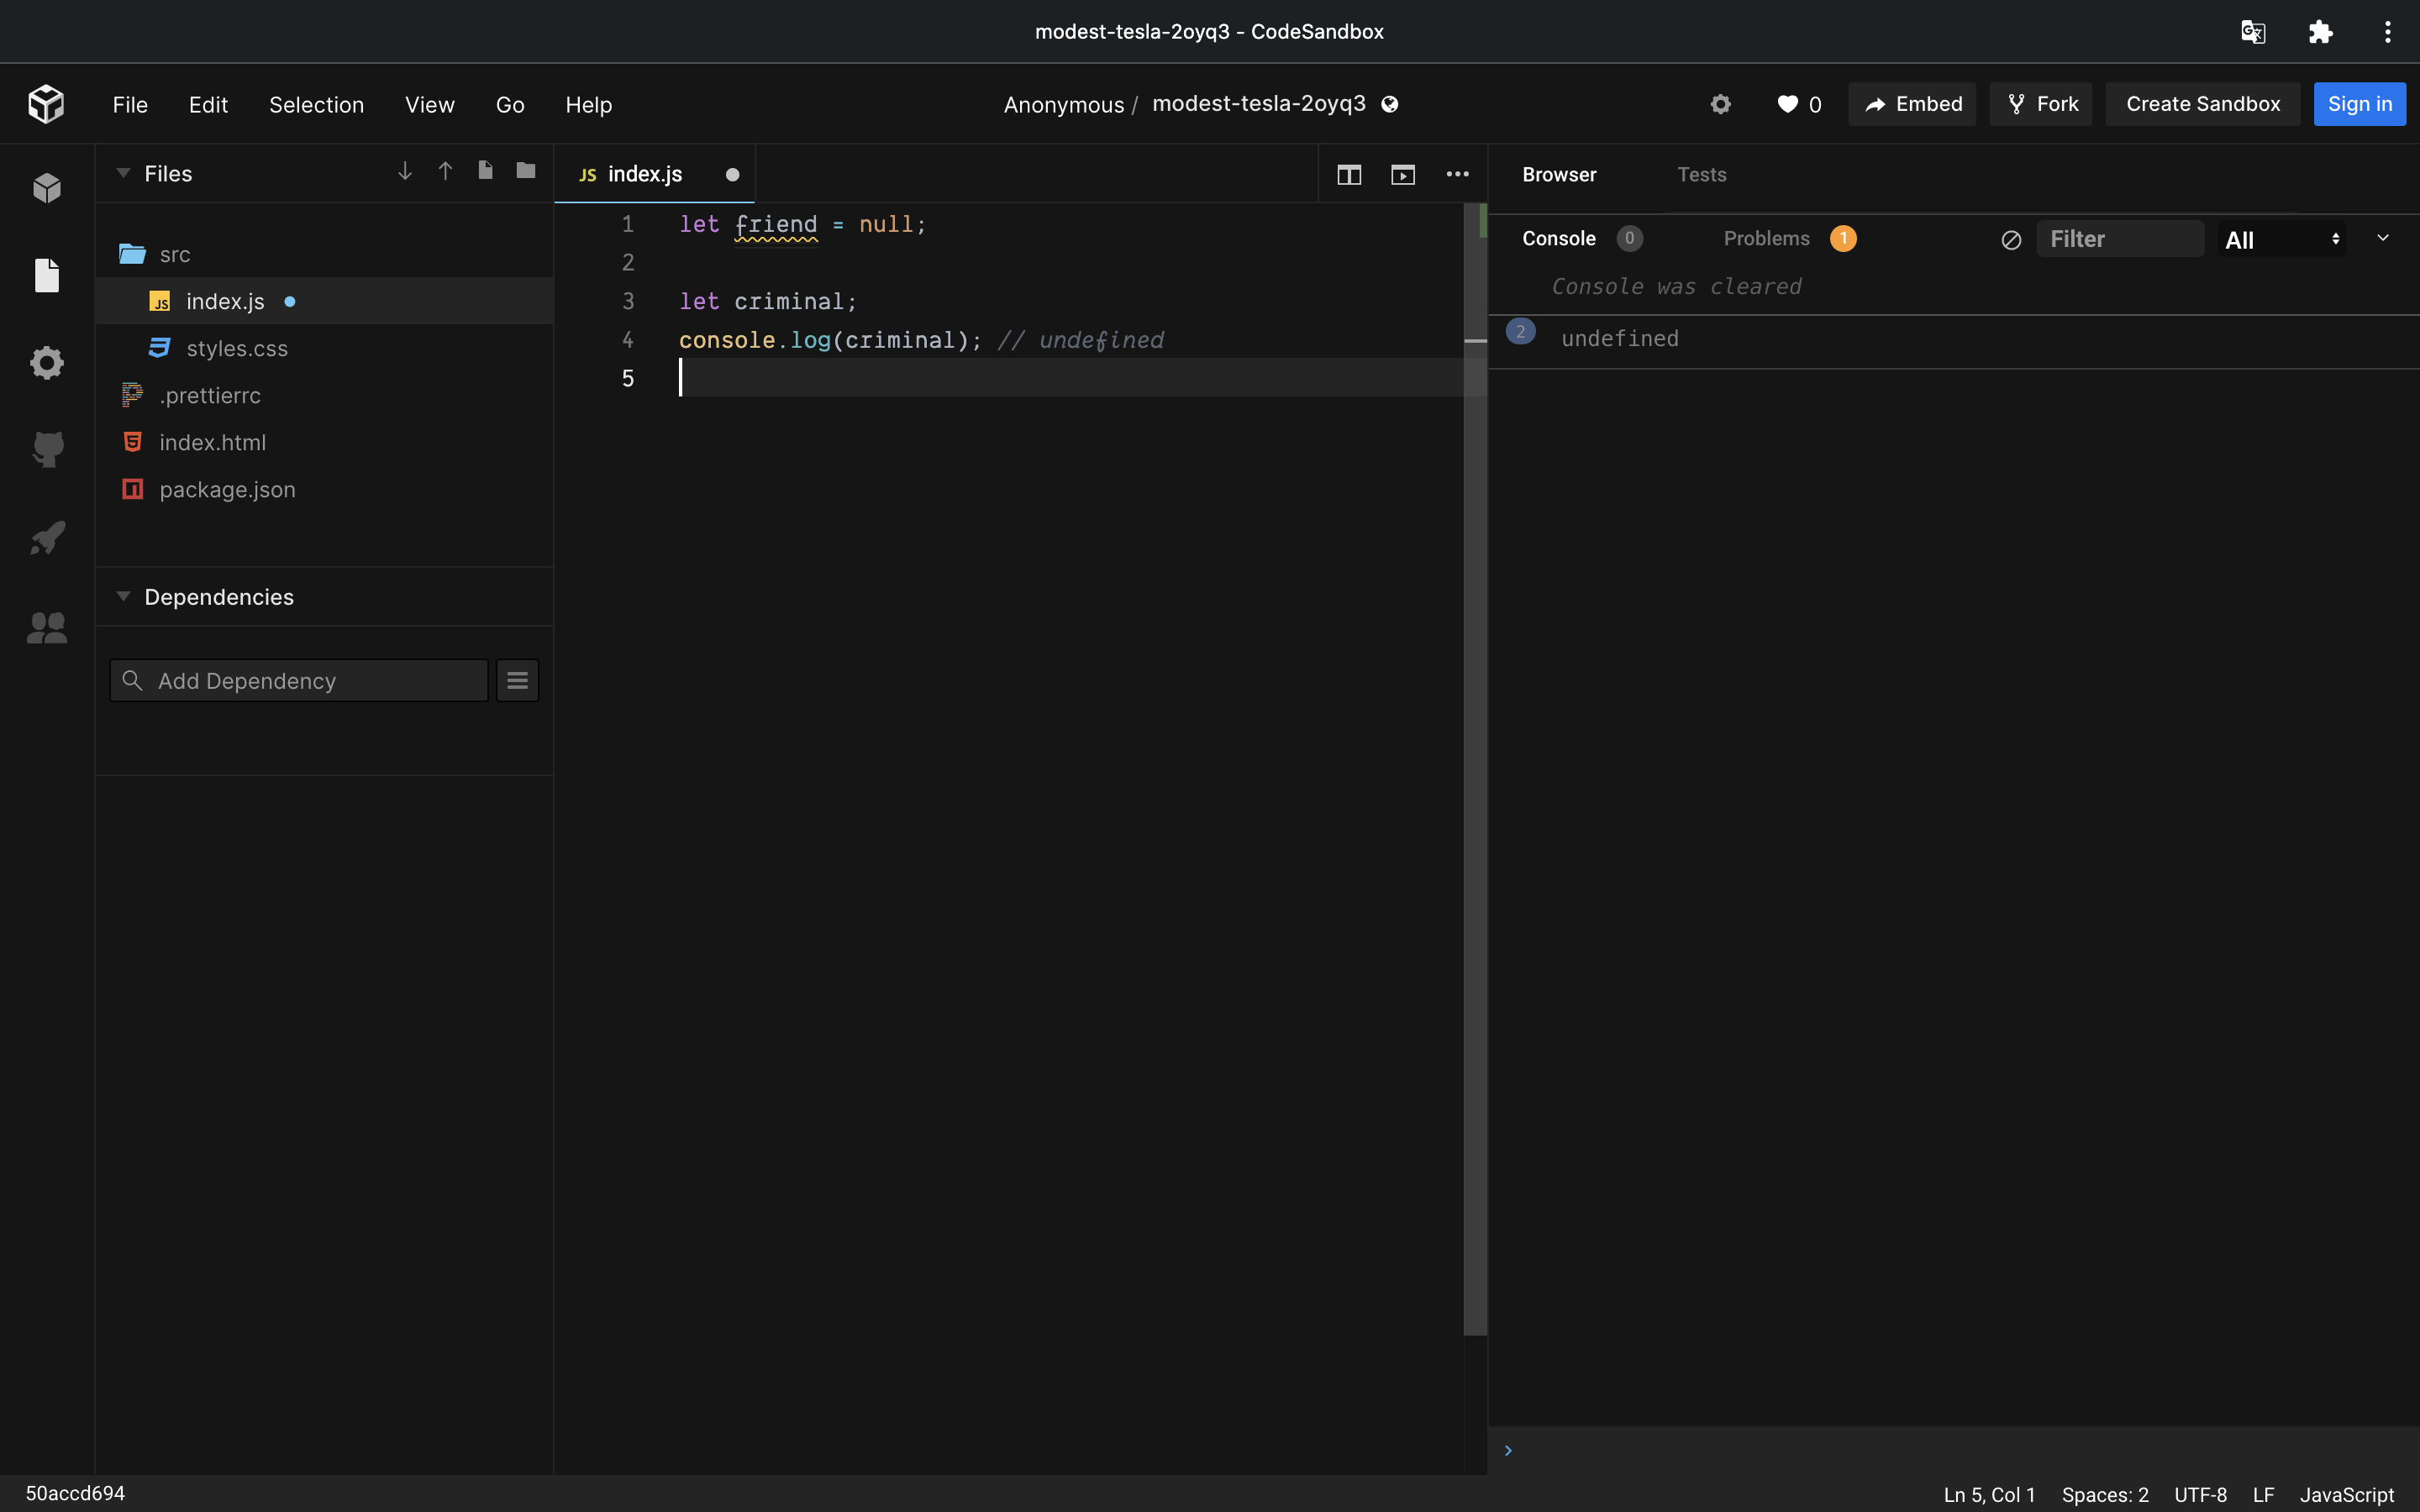Screen dimensions: 2420x1512
Task: Open preferences gear in the header
Action: [x=1720, y=104]
